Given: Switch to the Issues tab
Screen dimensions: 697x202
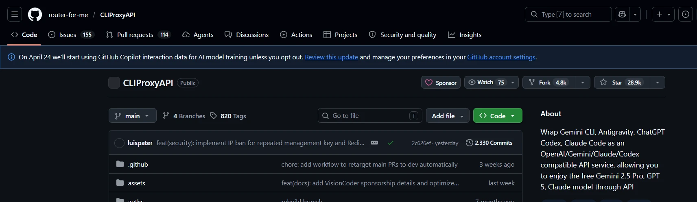Looking at the screenshot, I should coord(71,35).
